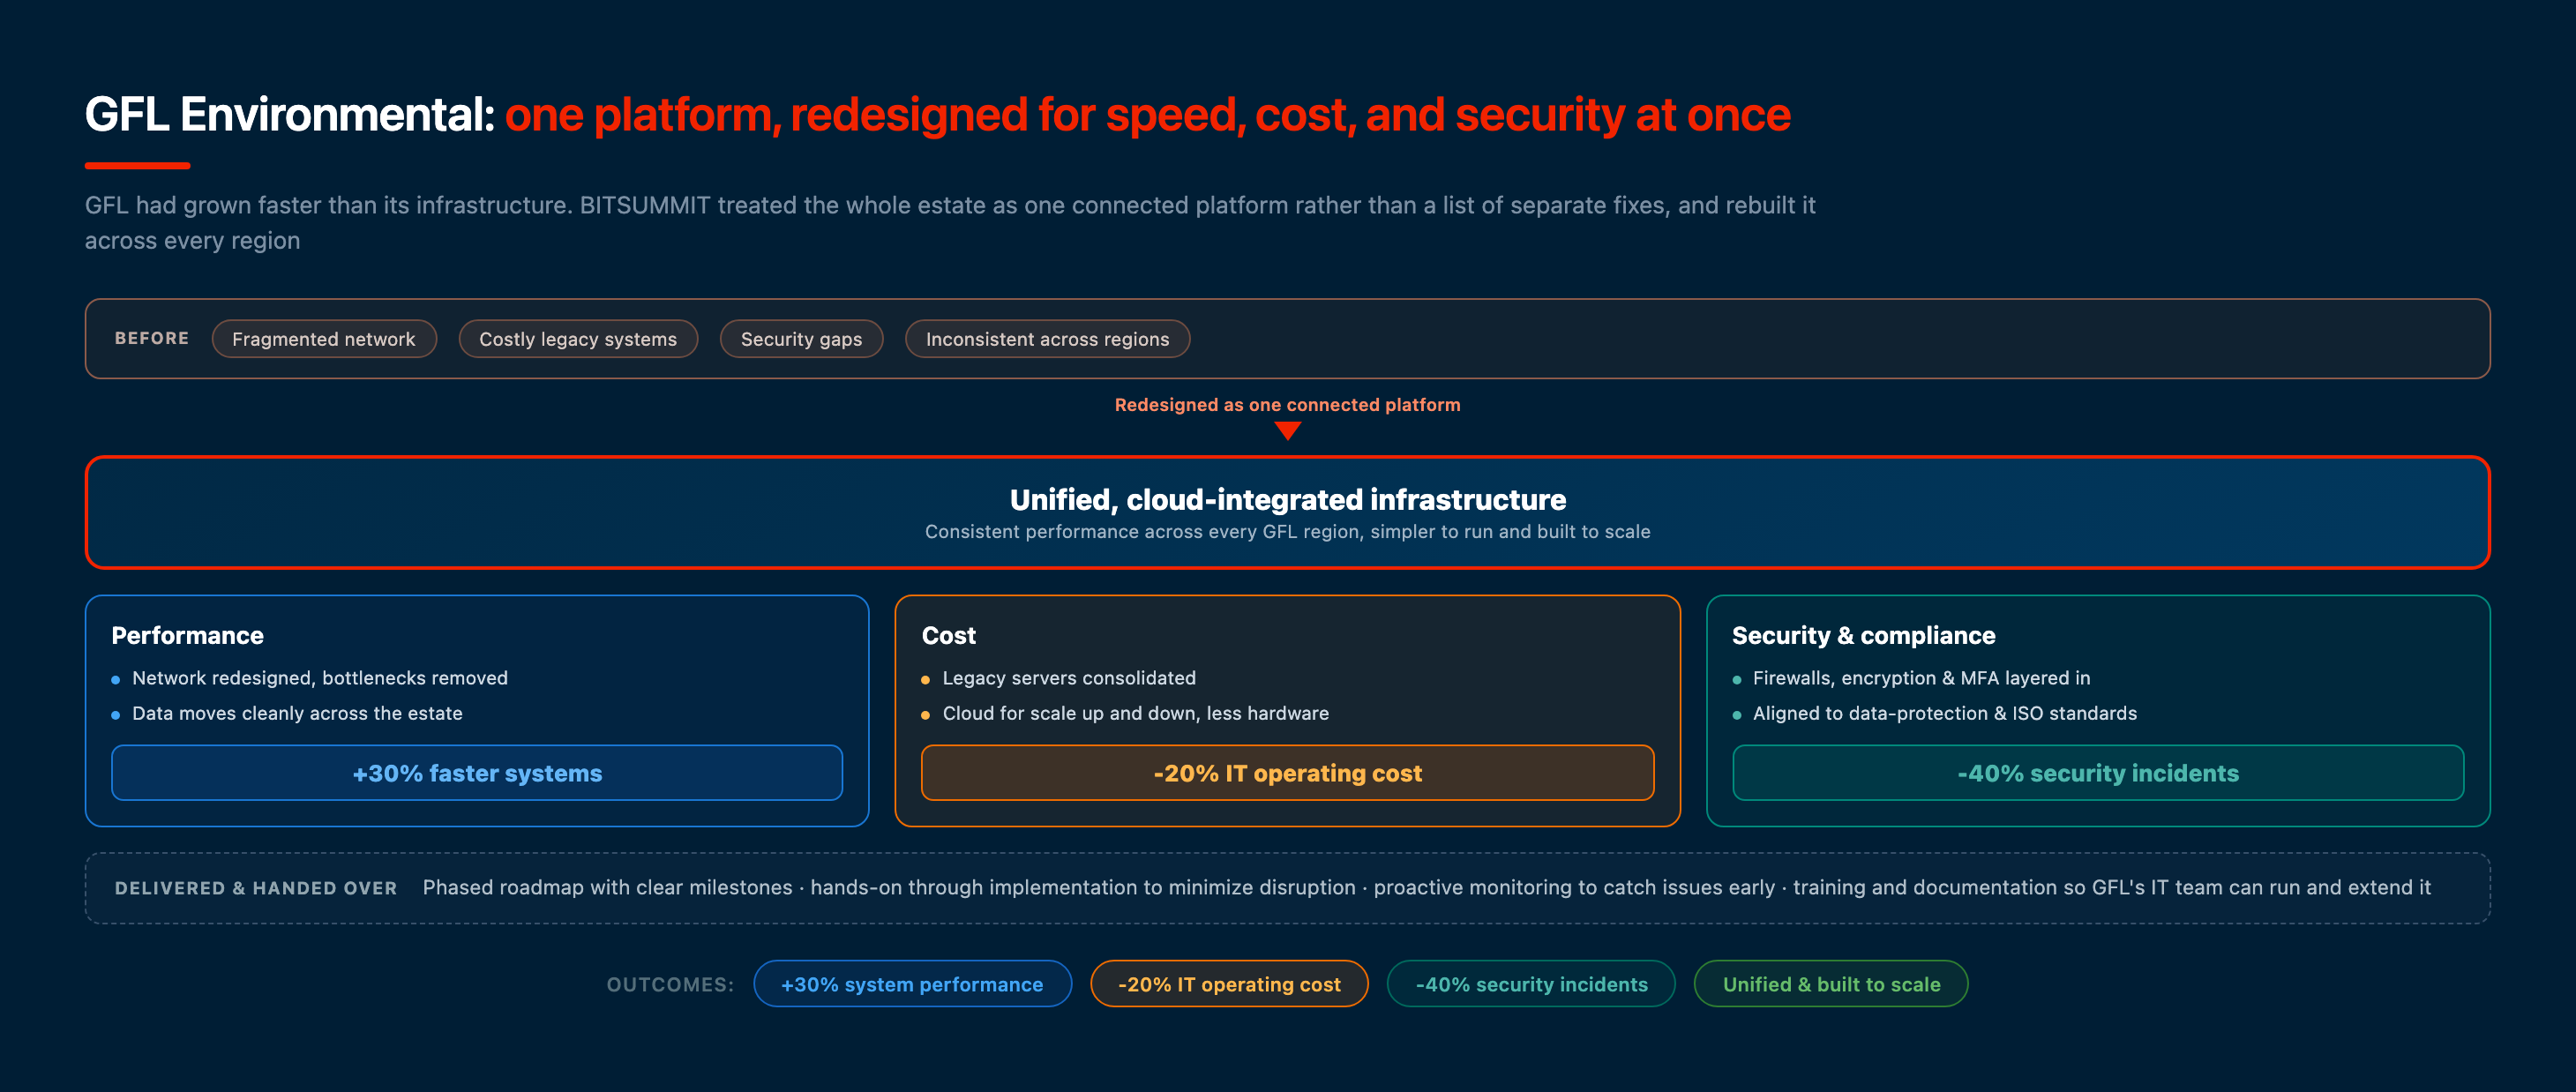Click the 'GFL Environmental:' title text
2576x1092 pixels.
(x=290, y=115)
